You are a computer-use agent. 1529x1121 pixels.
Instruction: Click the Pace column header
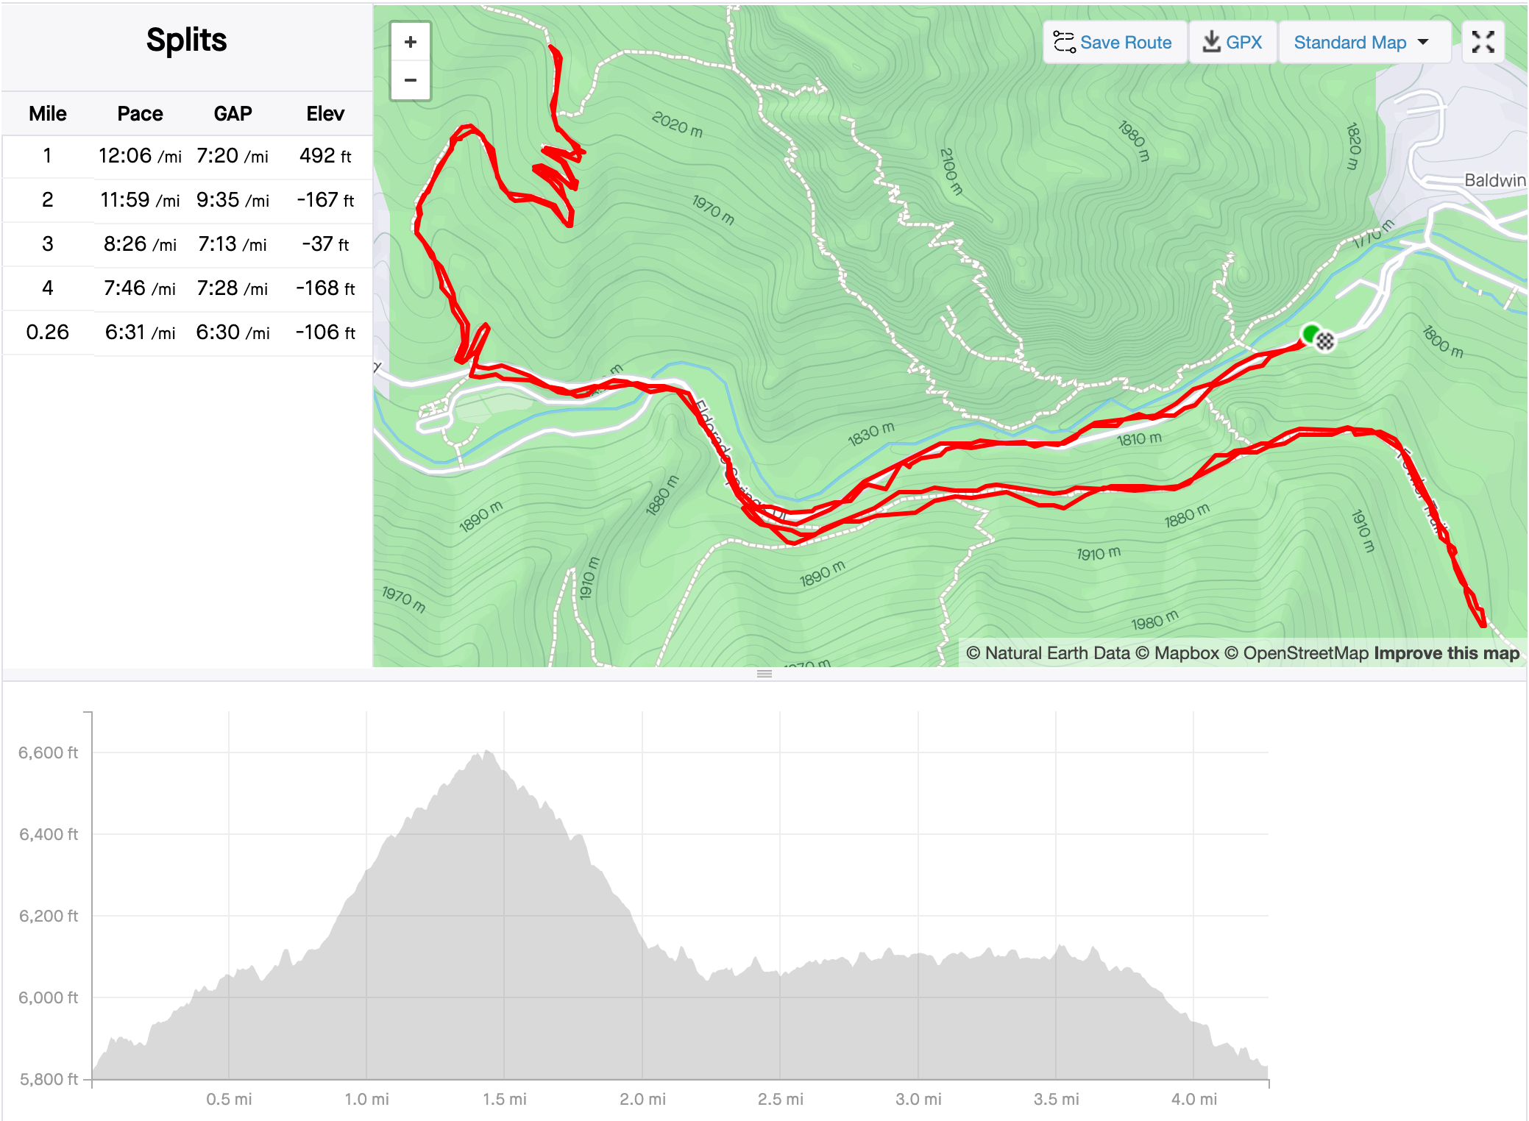(140, 113)
